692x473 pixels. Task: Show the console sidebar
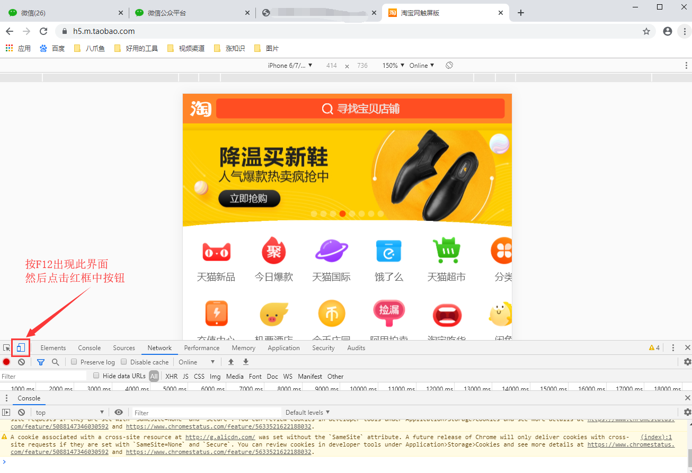6,412
